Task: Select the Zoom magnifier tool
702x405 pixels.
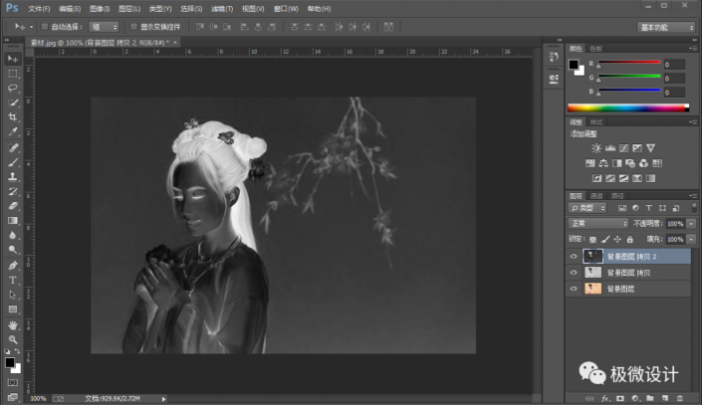Action: (x=13, y=339)
